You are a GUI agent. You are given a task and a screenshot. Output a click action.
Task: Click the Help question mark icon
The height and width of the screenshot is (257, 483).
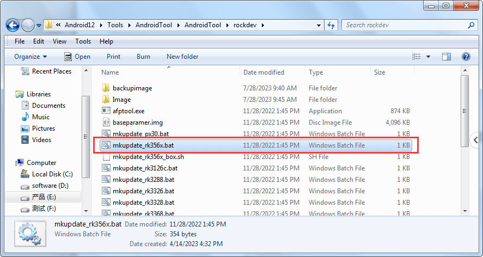pos(466,57)
